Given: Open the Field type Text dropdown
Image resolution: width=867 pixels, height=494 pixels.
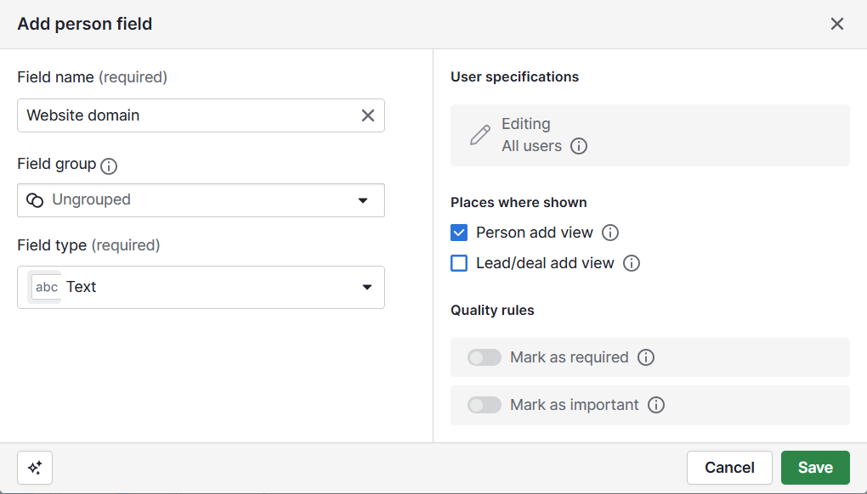Looking at the screenshot, I should pyautogui.click(x=201, y=287).
